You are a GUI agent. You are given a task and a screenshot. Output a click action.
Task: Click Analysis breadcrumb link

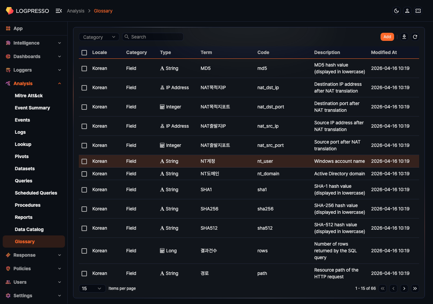75,11
